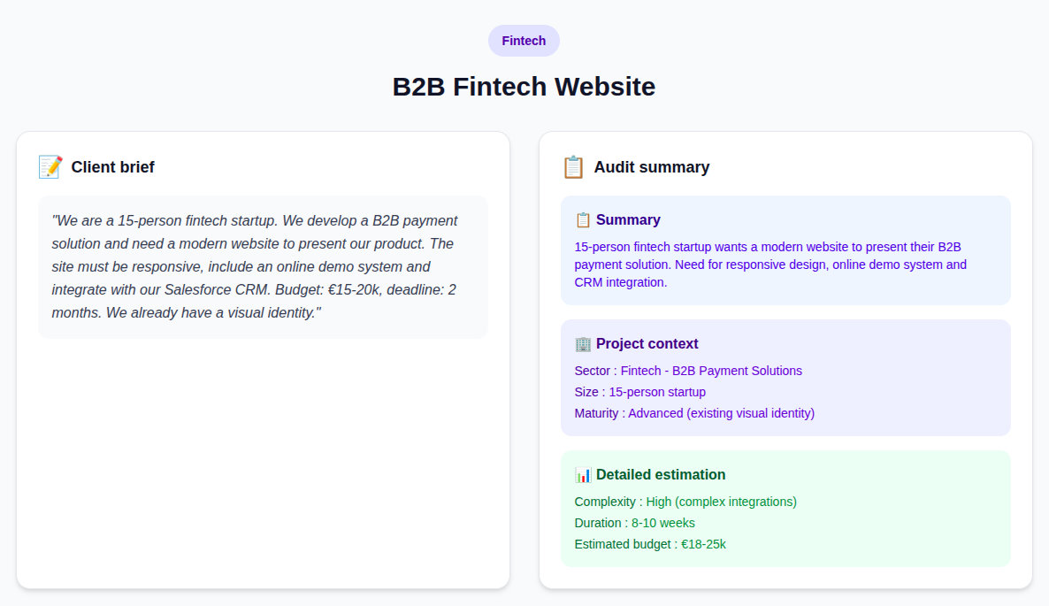The image size is (1049, 606).
Task: Click the summary paragraph about the 15-person startup
Action: [x=770, y=265]
